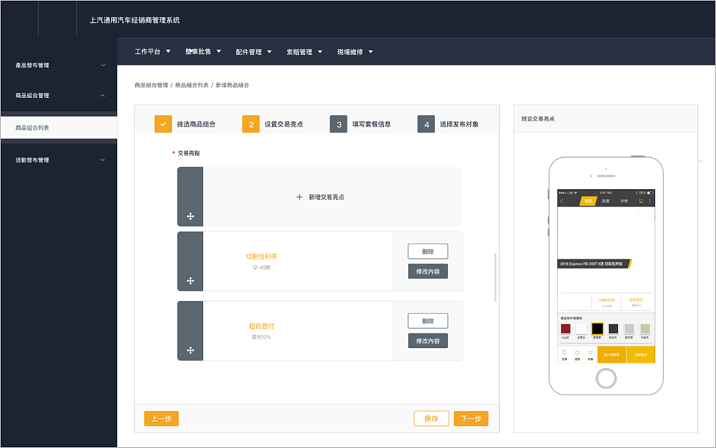This screenshot has height=448, width=716.
Task: Click the 2018 Equinox car title banner in the preview
Action: point(594,263)
